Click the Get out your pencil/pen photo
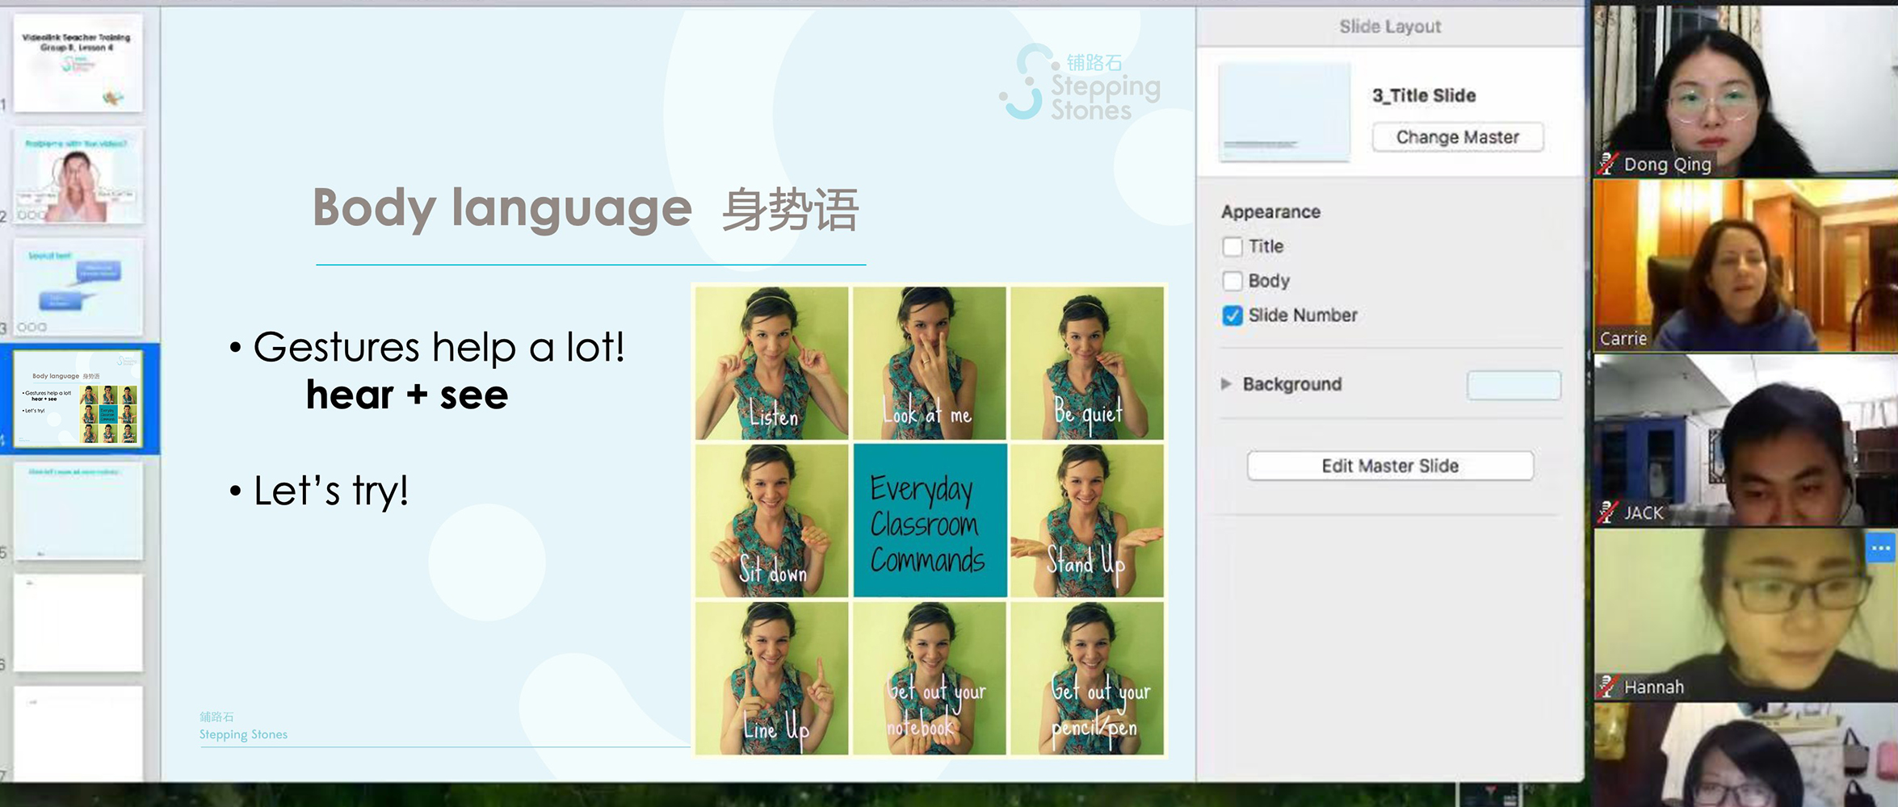 pos(1087,679)
